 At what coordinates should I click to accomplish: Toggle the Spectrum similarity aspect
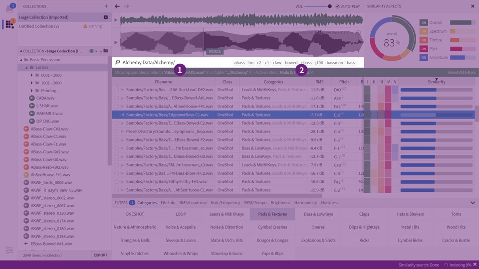click(424, 31)
